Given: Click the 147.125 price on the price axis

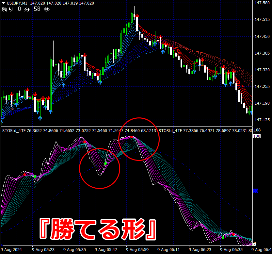Looking at the screenshot, I should click(x=262, y=120).
